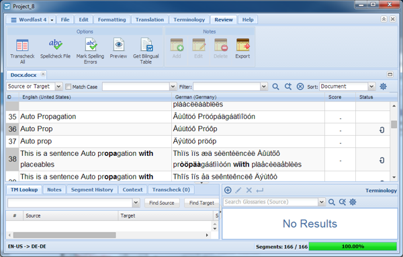Open the Wordfast 4 menu arrow
This screenshot has width=403, height=257.
tap(52, 19)
